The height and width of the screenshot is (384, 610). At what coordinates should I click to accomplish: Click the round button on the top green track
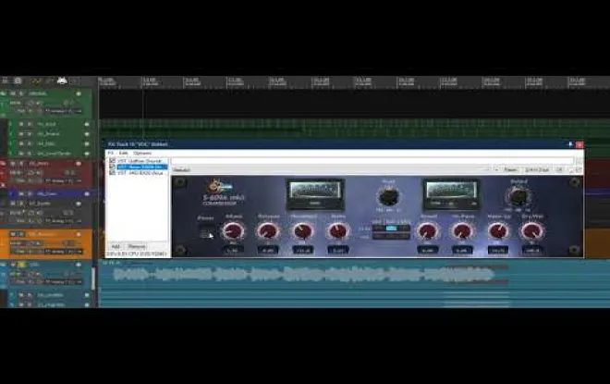coord(79,93)
